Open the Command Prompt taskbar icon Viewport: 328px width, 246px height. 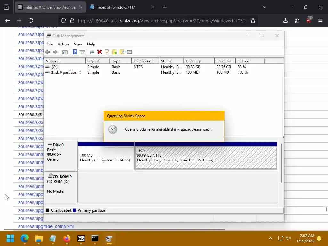95,238
